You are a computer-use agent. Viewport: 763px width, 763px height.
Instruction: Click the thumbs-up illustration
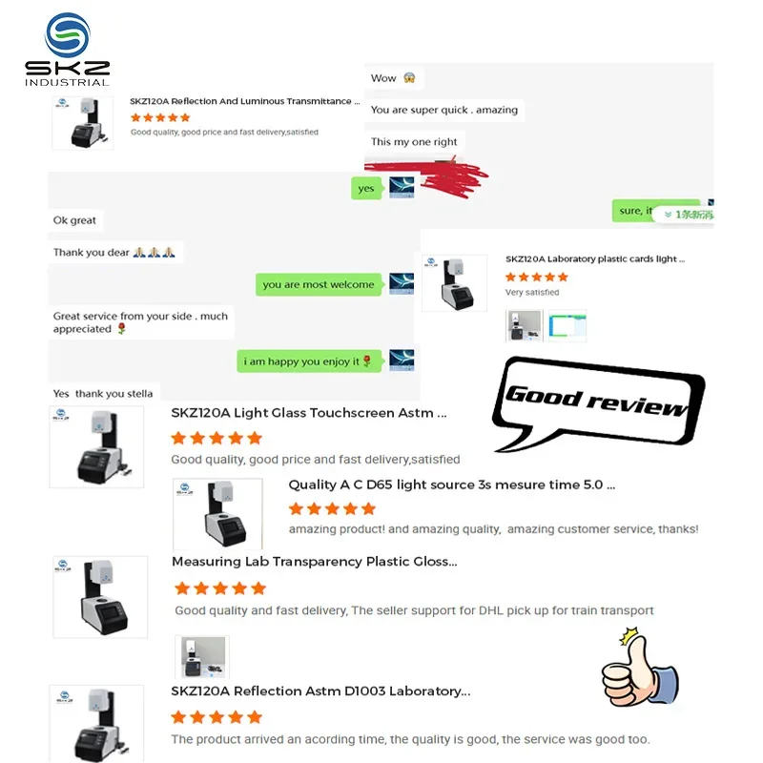[639, 667]
